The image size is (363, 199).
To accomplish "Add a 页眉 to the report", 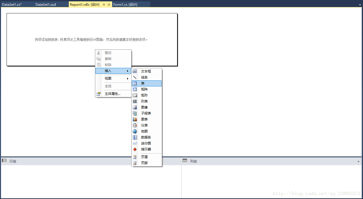I will pyautogui.click(x=147, y=157).
